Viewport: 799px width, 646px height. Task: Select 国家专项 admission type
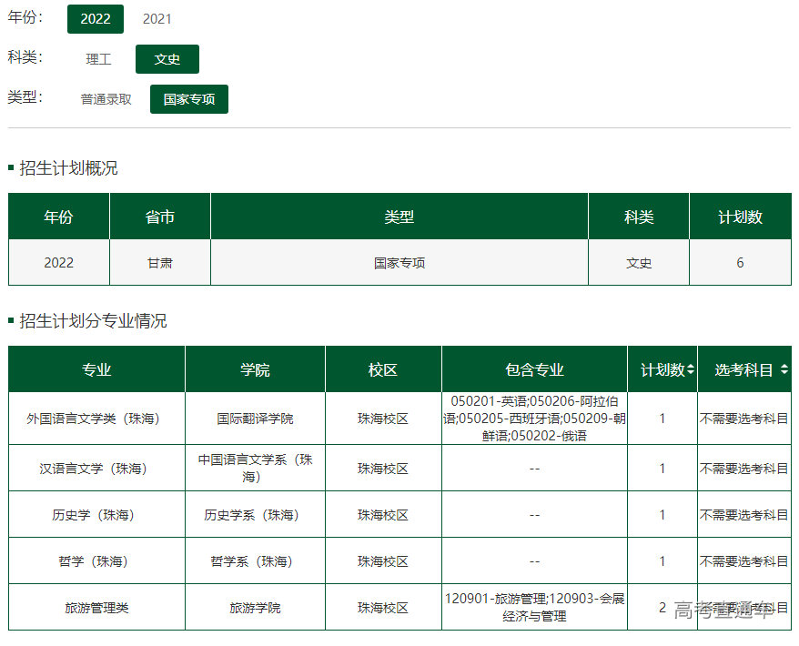(x=188, y=99)
